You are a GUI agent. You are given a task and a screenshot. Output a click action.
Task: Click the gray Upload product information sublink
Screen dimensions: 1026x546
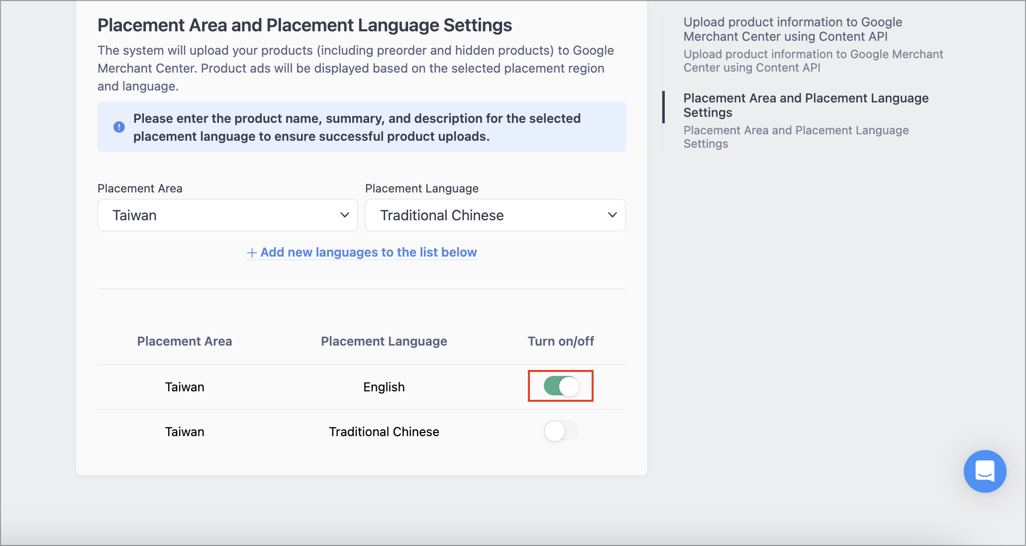tap(813, 61)
